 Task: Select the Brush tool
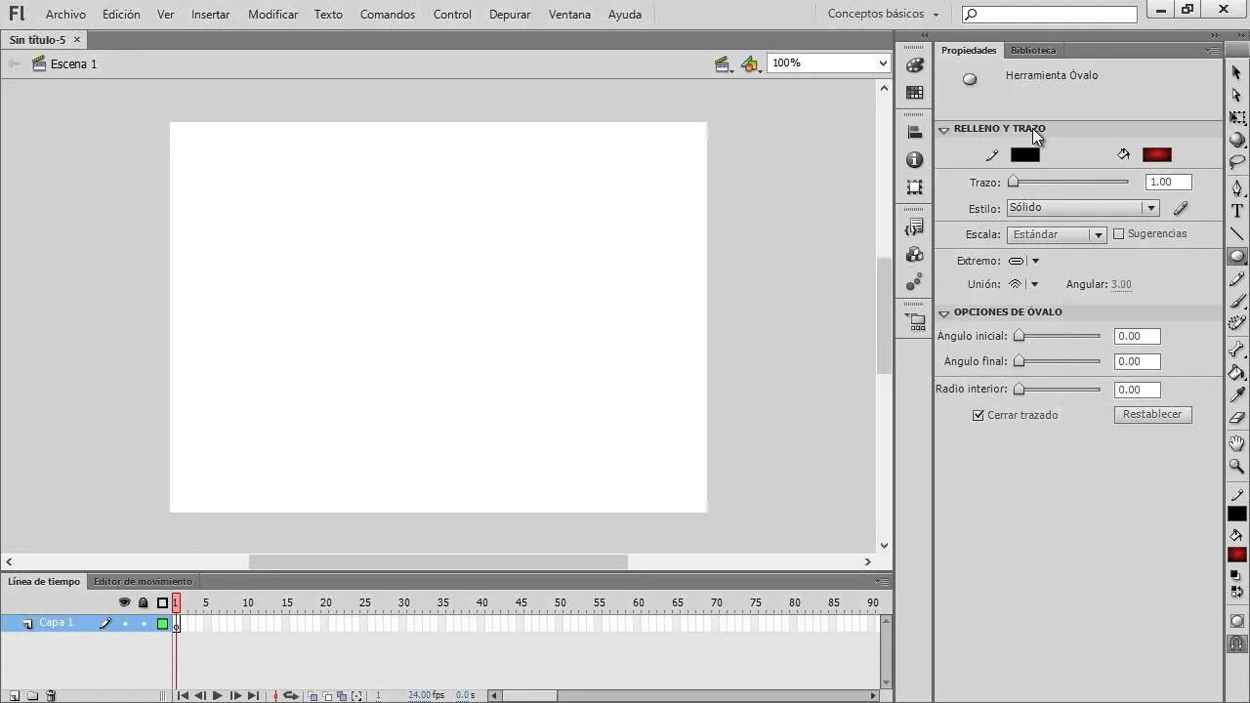pyautogui.click(x=1236, y=302)
